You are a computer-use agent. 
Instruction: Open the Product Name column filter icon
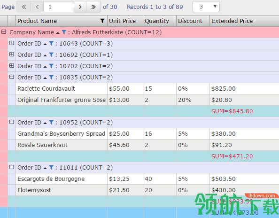point(102,21)
